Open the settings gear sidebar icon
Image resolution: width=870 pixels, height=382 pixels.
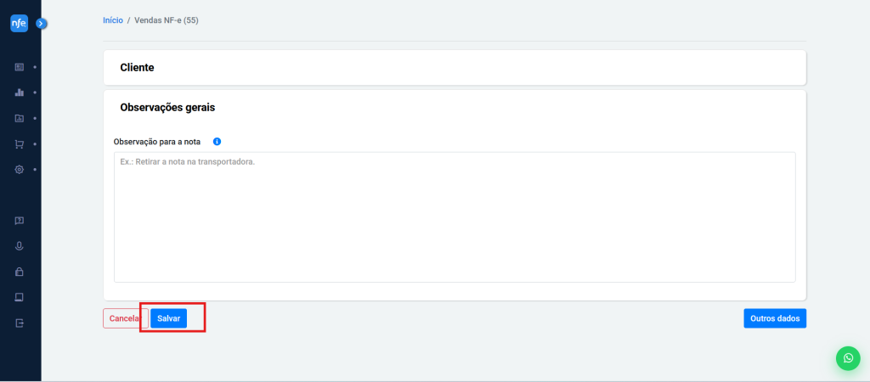coord(19,170)
